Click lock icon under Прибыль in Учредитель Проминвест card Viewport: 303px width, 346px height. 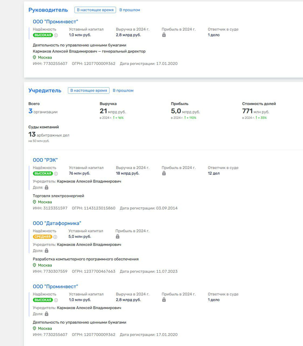coord(164,300)
